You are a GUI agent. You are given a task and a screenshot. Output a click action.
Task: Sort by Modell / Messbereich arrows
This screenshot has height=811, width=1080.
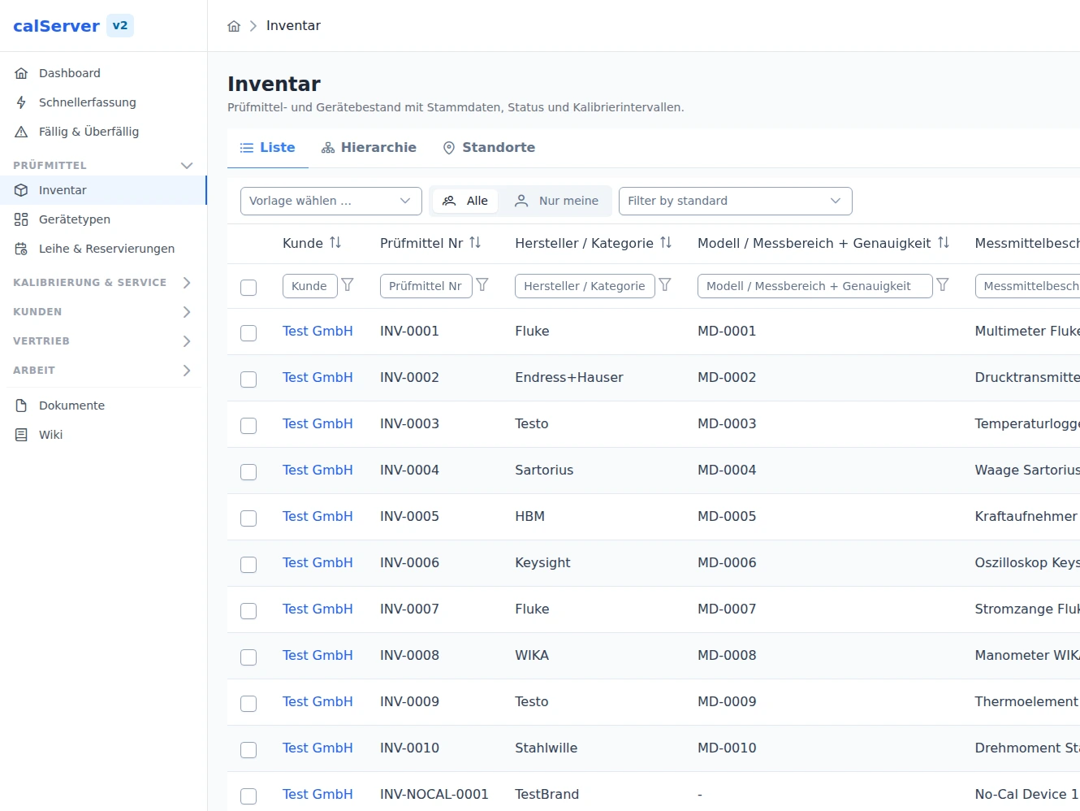[x=944, y=243]
